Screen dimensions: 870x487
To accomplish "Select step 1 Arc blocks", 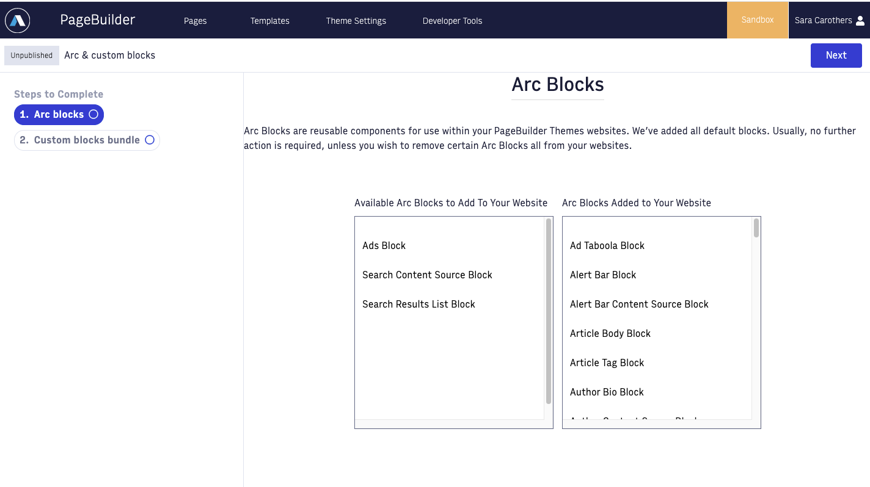I will point(59,115).
